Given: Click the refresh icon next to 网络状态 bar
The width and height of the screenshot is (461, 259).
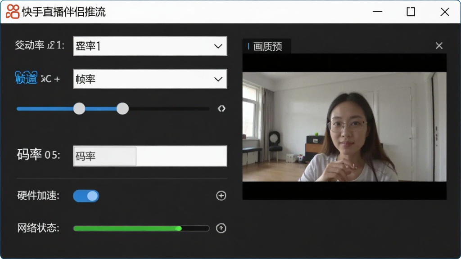Looking at the screenshot, I should [x=221, y=228].
